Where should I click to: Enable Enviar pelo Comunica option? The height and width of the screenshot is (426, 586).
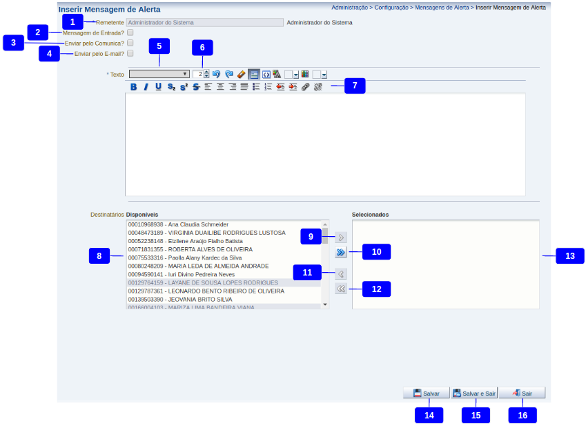(130, 43)
